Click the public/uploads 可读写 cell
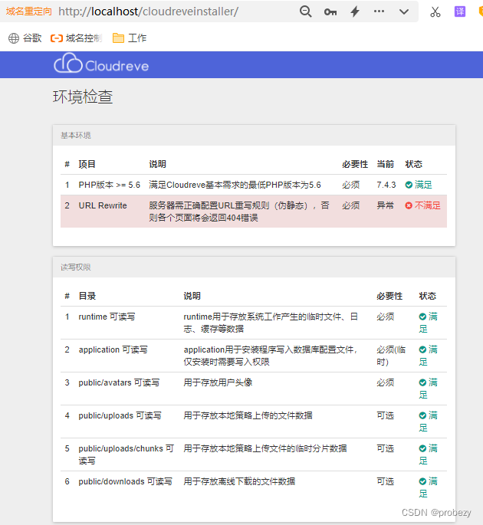Viewport: 483px width, 525px height. [x=120, y=415]
